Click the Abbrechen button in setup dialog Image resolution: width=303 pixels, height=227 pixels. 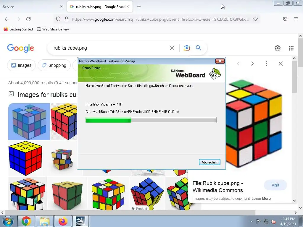[x=209, y=162]
